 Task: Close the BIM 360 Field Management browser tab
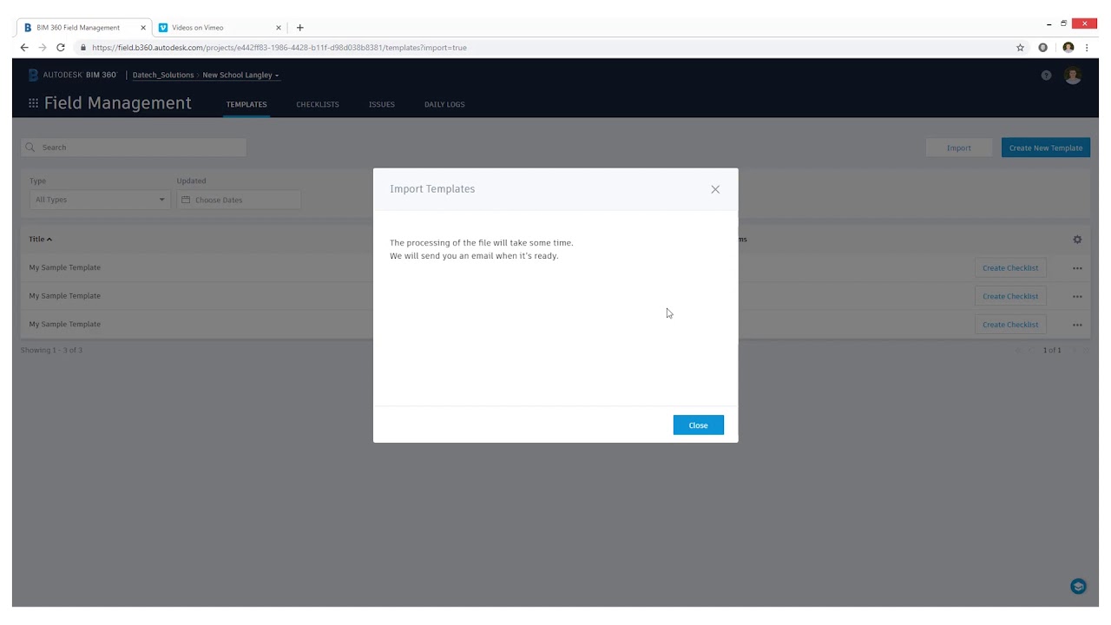[x=143, y=28]
